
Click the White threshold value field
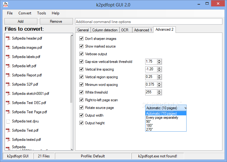tap(151, 92)
